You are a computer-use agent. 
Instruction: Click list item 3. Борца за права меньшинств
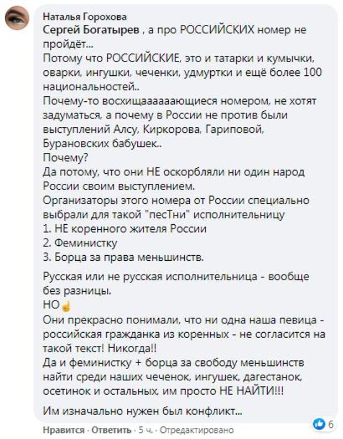click(x=123, y=256)
